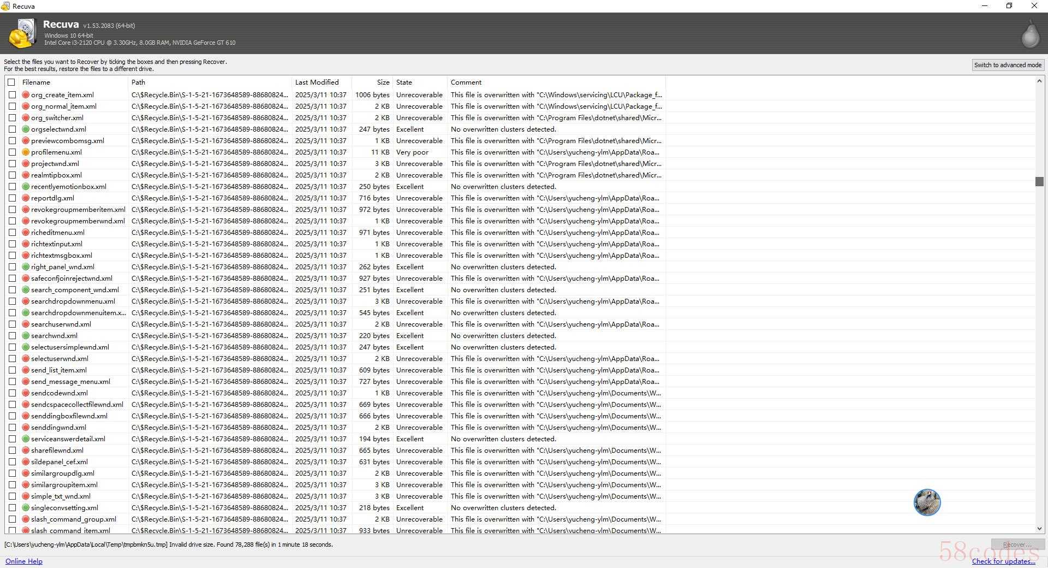The height and width of the screenshot is (568, 1048).
Task: Click red status dot of org_create_item.xml
Action: coord(26,95)
